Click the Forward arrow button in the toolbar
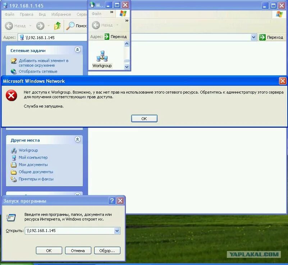Viewport: 288px width, 265px height. (x=40, y=26)
